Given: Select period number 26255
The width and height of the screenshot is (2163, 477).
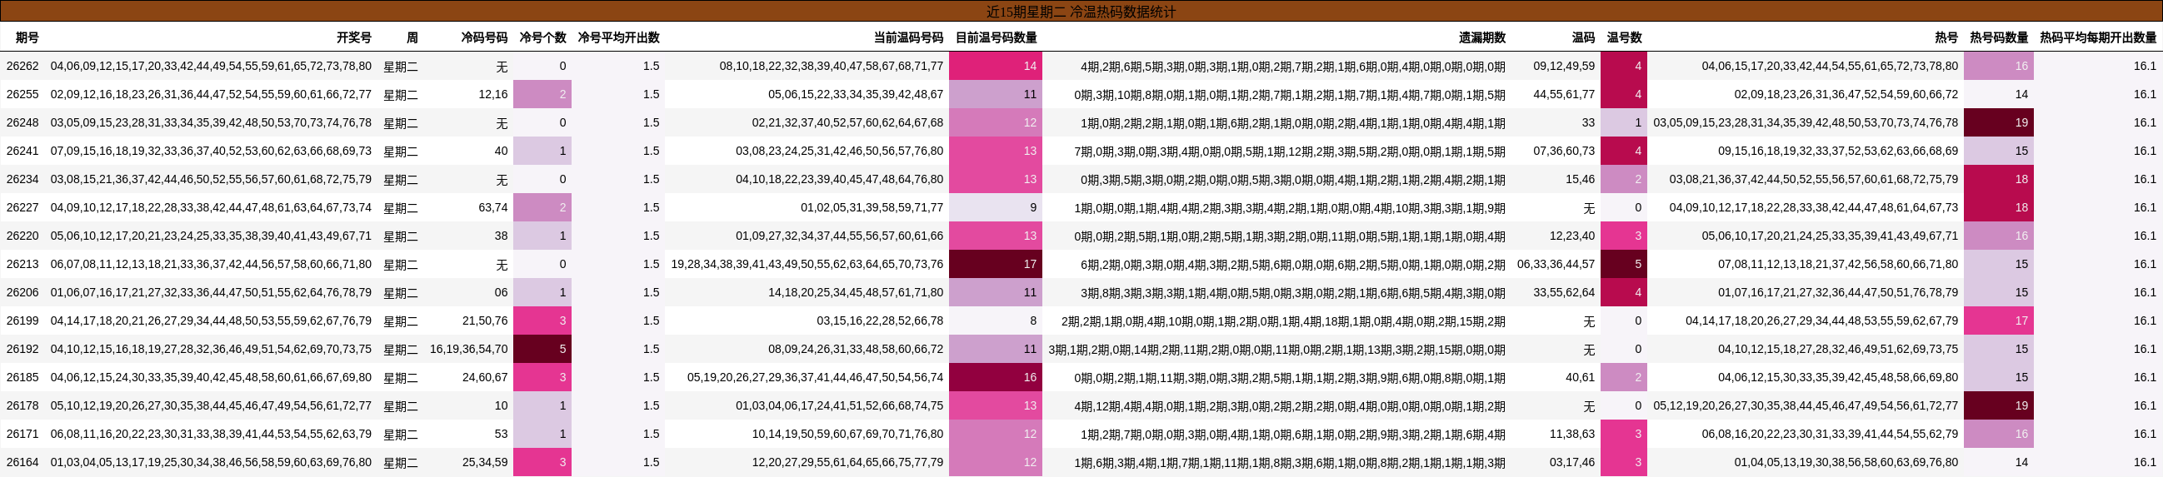Looking at the screenshot, I should click(22, 95).
